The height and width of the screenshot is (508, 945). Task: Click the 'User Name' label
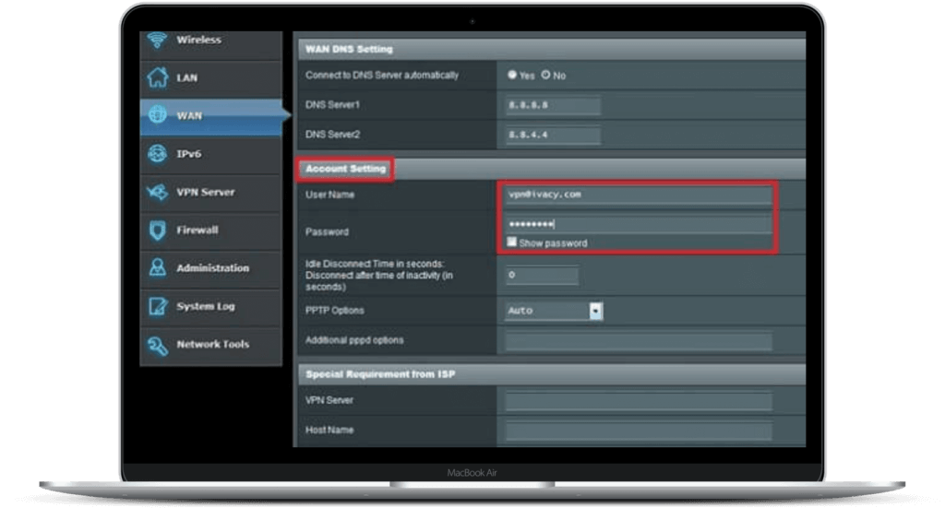(329, 195)
